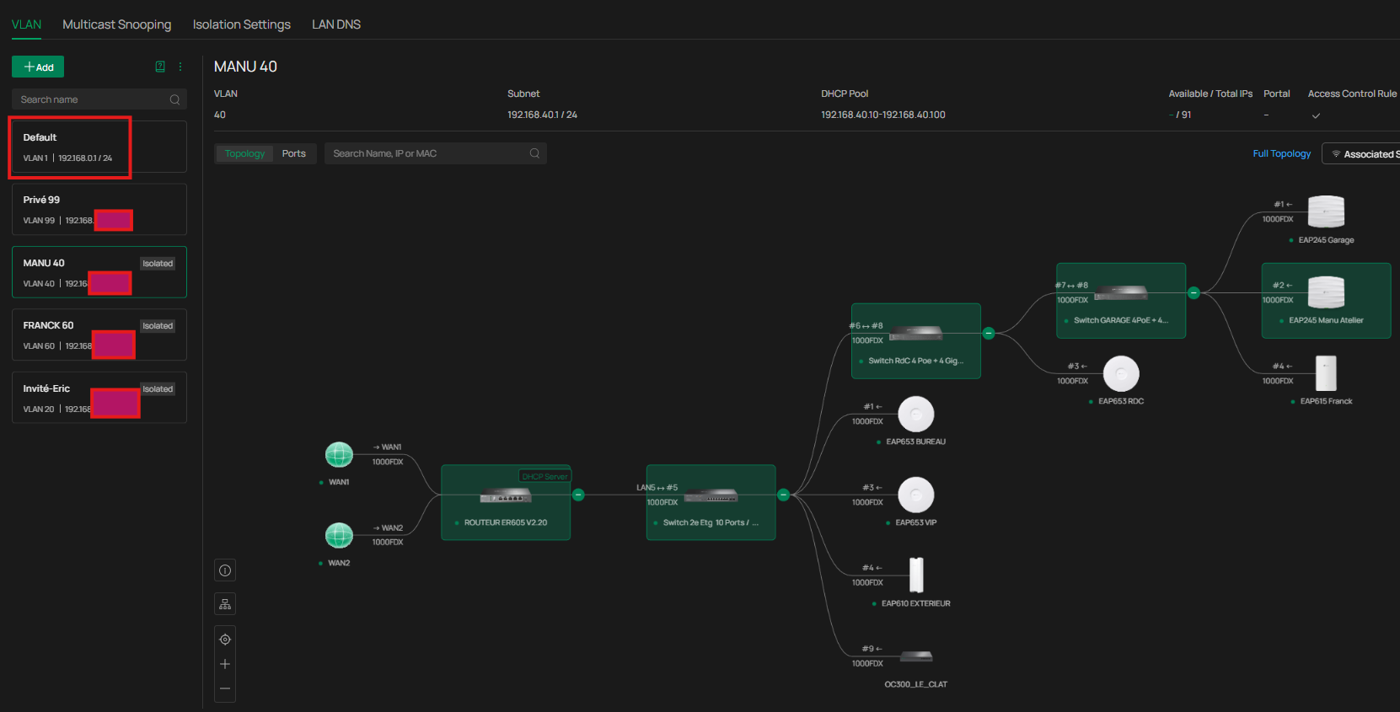This screenshot has width=1400, height=712.
Task: Select the EAP653 BUREAU access point icon
Action: pyautogui.click(x=915, y=415)
